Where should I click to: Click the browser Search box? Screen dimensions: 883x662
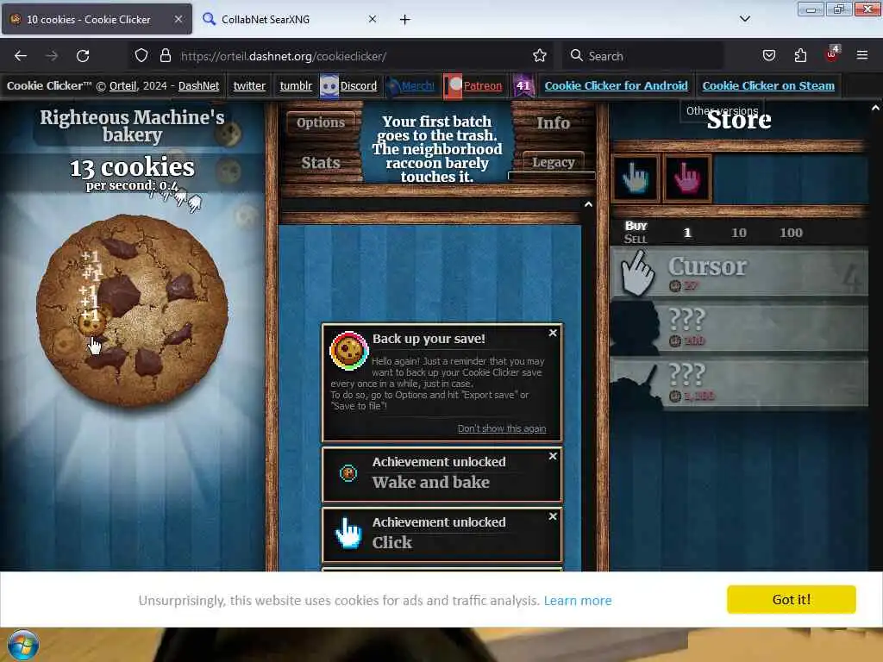pos(643,56)
